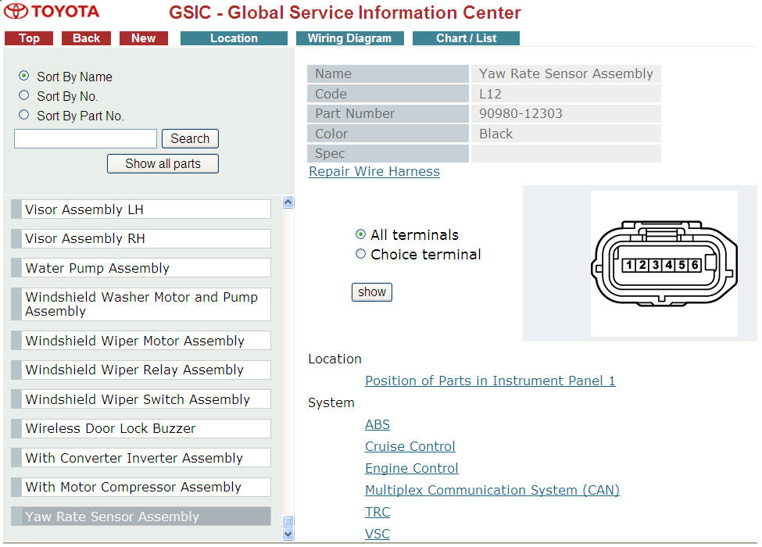Screen dimensions: 762x547
Task: Select the Choice terminal radio button
Action: pos(360,254)
